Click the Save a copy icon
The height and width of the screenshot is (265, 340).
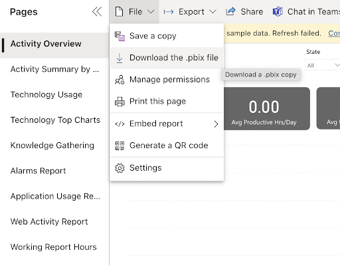(x=120, y=36)
